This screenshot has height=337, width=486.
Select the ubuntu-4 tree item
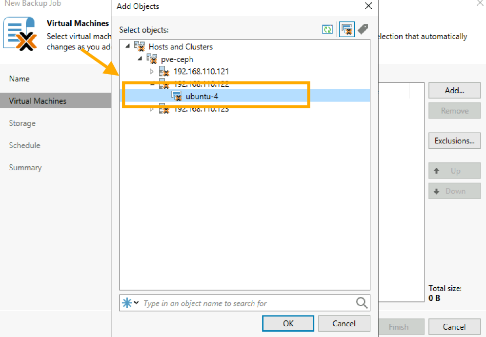click(x=202, y=96)
